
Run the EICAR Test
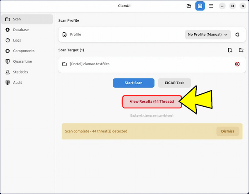(x=174, y=83)
